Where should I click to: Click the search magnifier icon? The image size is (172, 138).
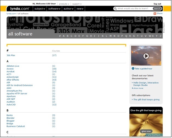pos(115,8)
